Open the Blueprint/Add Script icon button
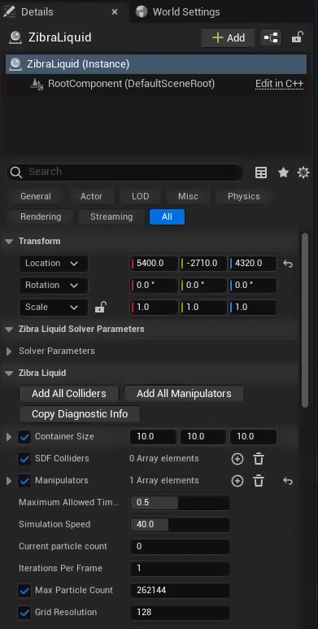This screenshot has height=629, width=318. [271, 37]
